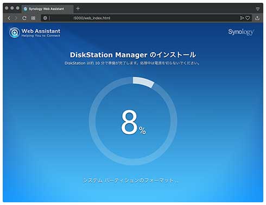Image resolution: width=266 pixels, height=205 pixels.
Task: Select the Synology Web Assistant tab
Action: [x=48, y=9]
